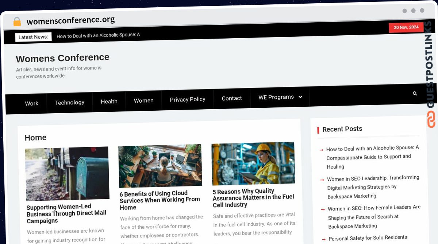
Task: Open the fuel cell worker article thumbnail
Action: (253, 164)
